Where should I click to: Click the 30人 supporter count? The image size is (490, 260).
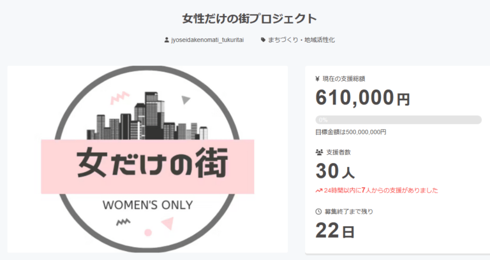335,171
